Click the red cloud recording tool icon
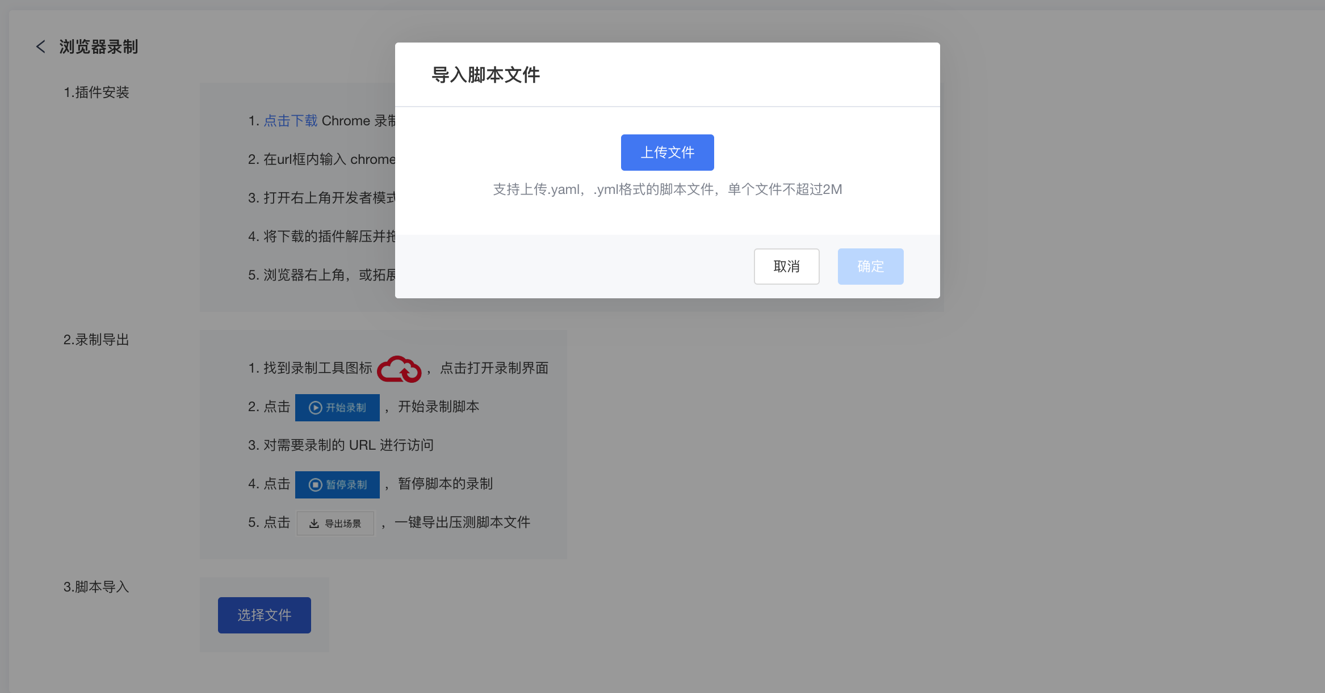Screen dimensions: 1325x693 399,369
